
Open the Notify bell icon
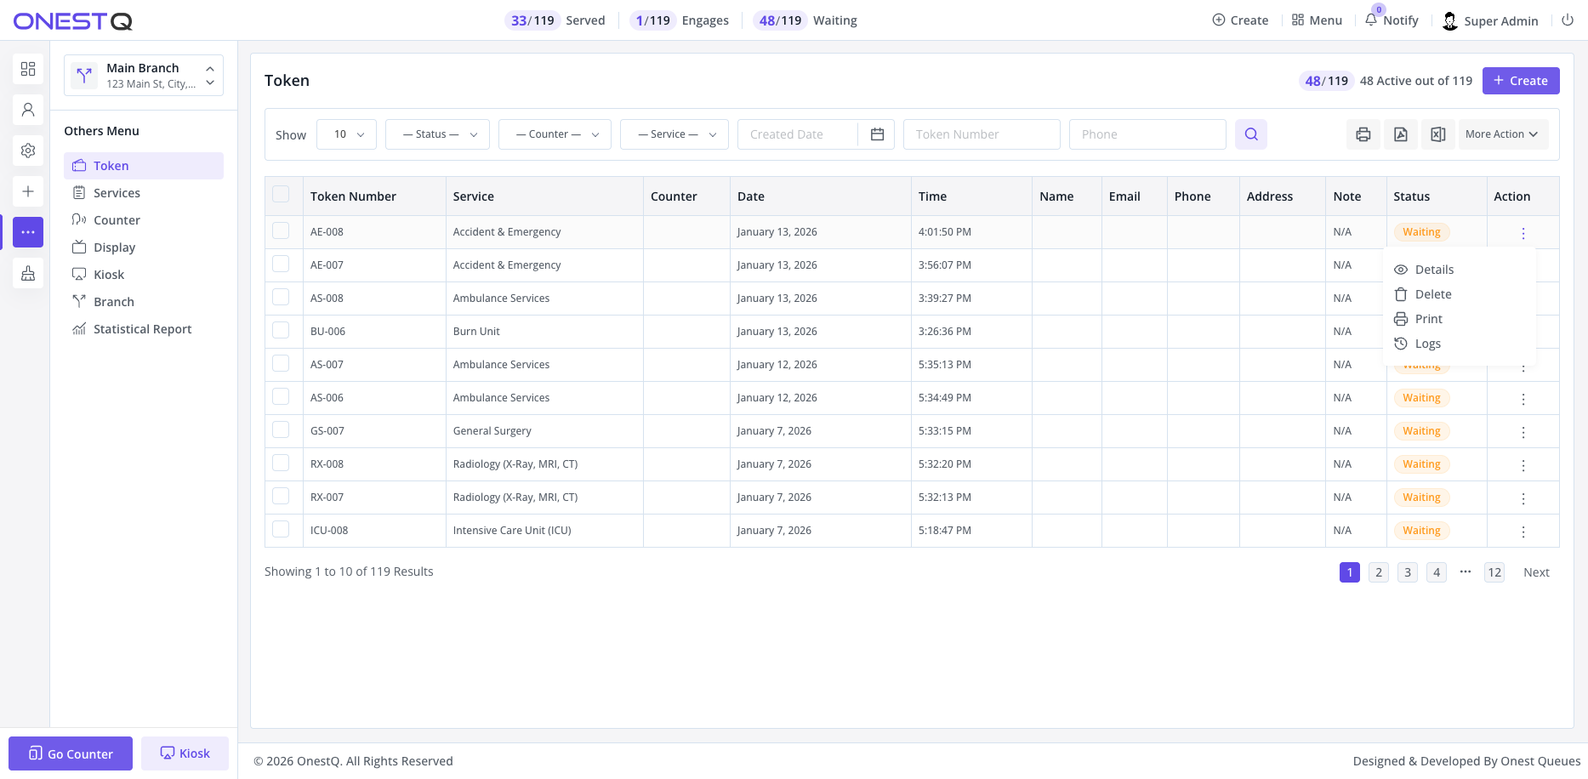(x=1371, y=20)
